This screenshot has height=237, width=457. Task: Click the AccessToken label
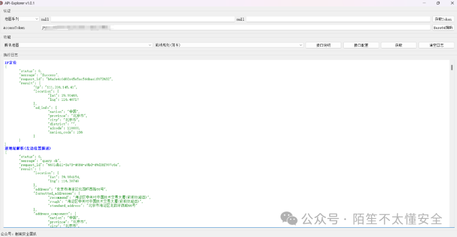tap(14, 28)
